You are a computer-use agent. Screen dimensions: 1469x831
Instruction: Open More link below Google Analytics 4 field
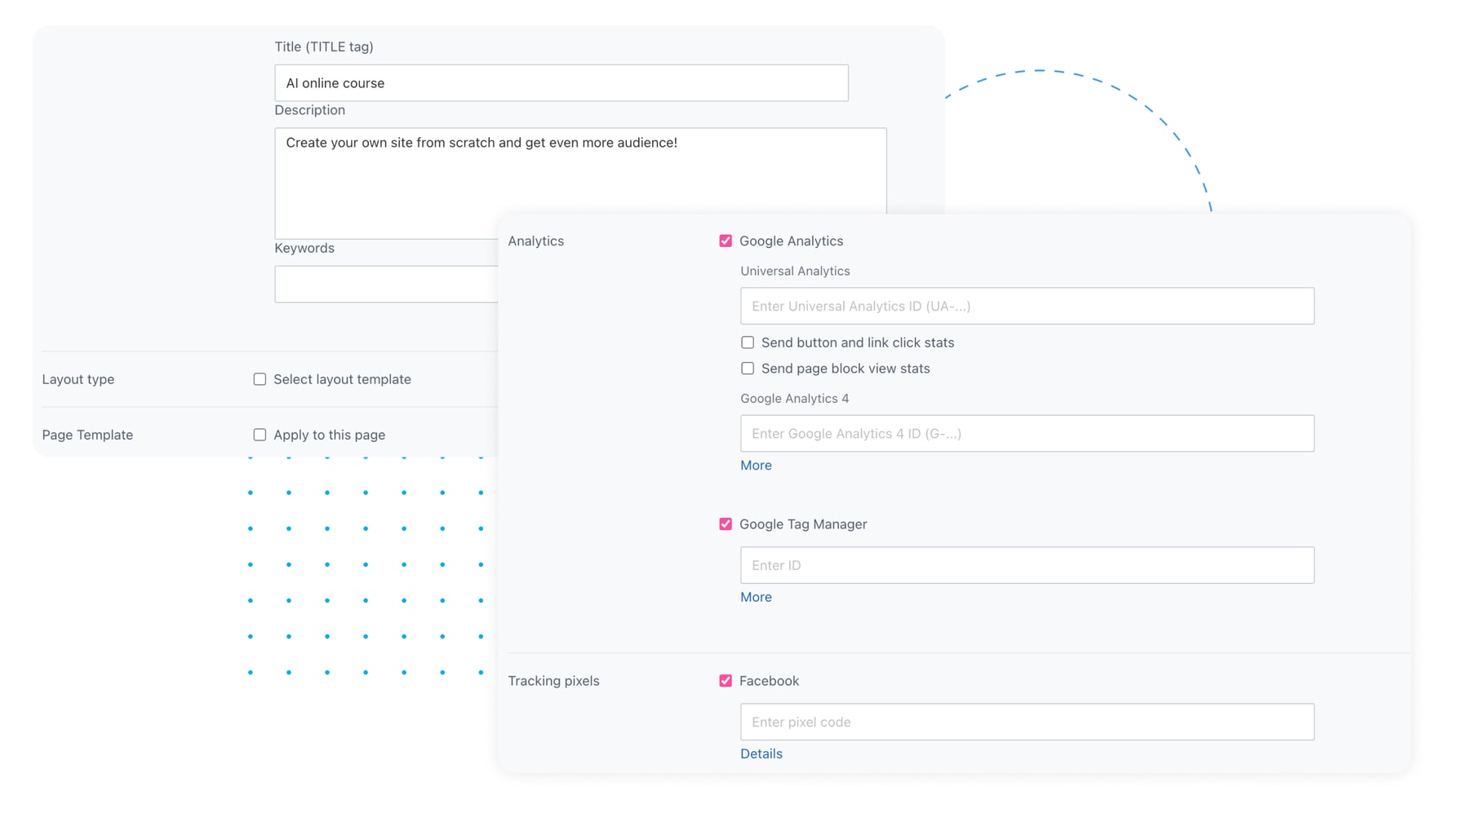pyautogui.click(x=755, y=465)
